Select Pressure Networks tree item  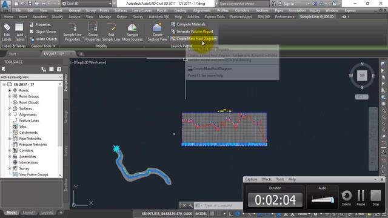pyautogui.click(x=33, y=145)
